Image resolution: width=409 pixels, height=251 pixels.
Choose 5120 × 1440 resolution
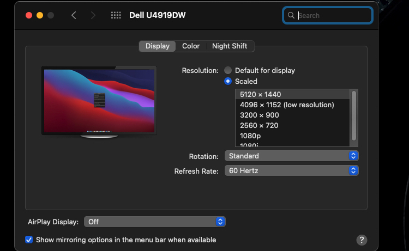(292, 94)
